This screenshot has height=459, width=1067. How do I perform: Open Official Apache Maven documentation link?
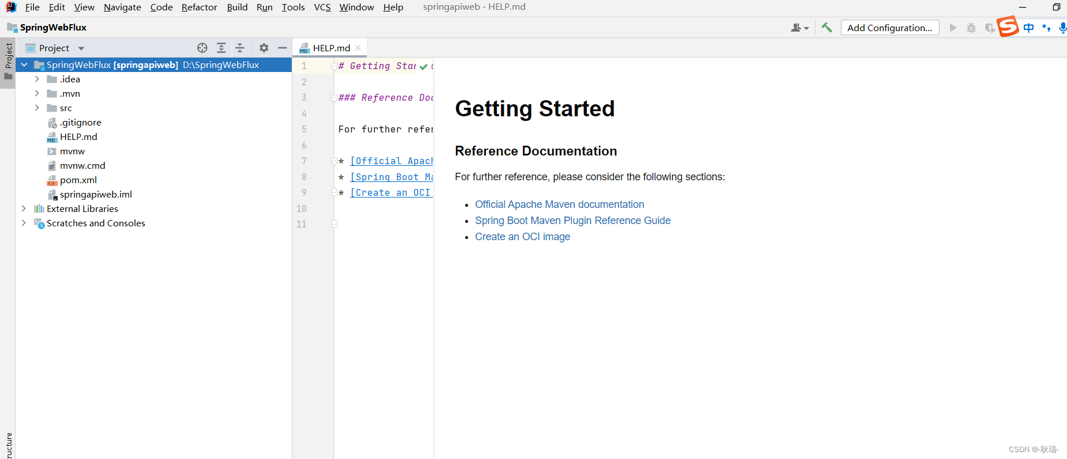tap(559, 204)
